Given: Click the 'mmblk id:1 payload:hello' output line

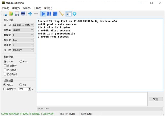Looking at the screenshot, I should pos(56,34).
